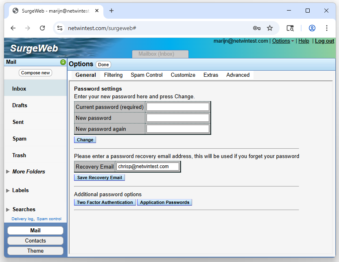The image size is (339, 262).
Task: Open the Inbox folder
Action: (19, 89)
